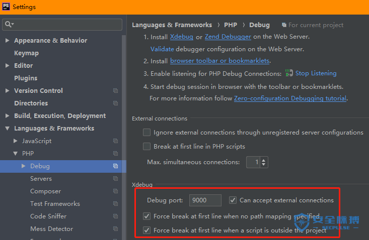Enable Ignore external connections through unregistered servers
The height and width of the screenshot is (240, 369).
pyautogui.click(x=146, y=133)
